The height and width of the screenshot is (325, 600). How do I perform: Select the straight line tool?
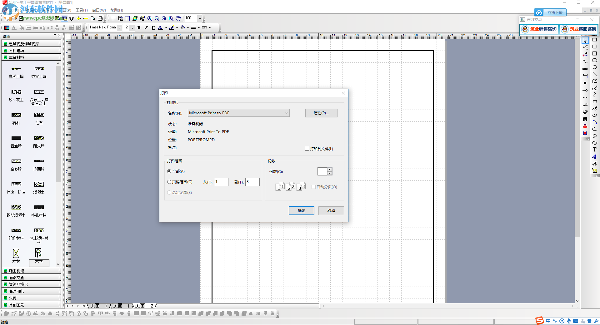click(595, 74)
